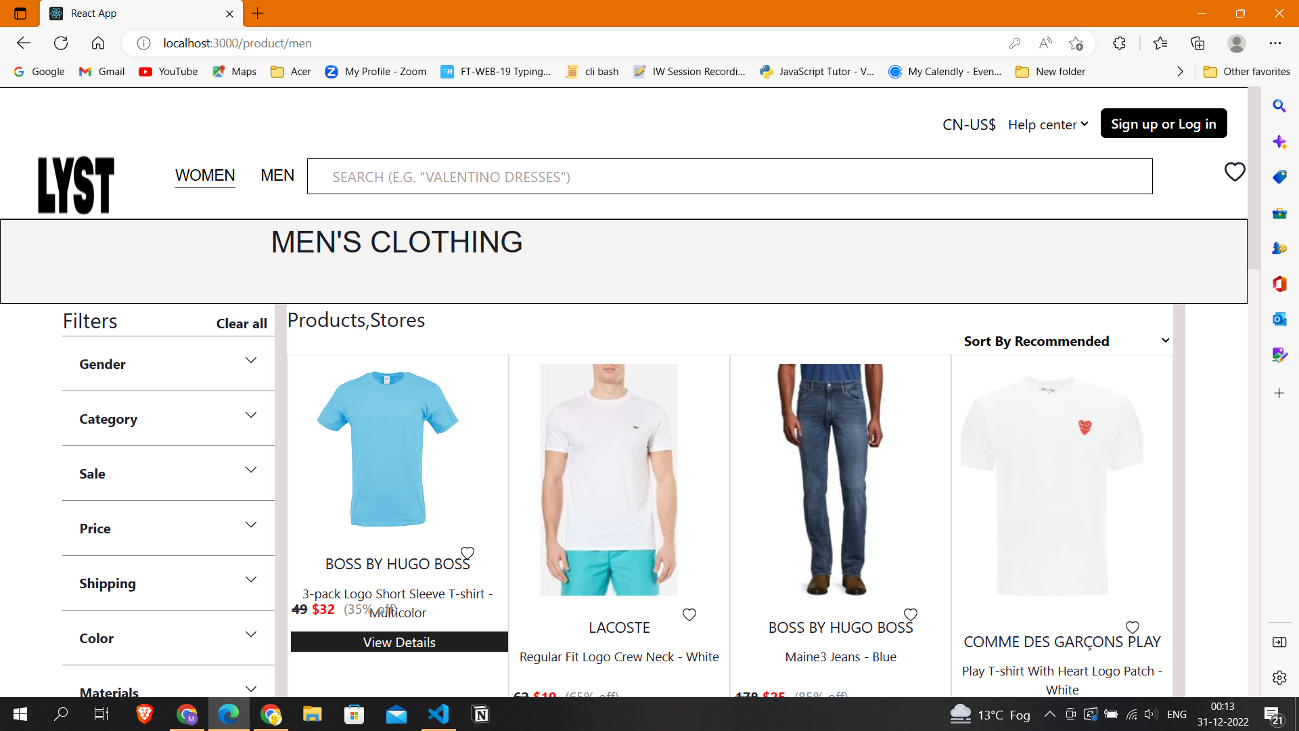Favorite the Lacoste crew neck heart
1299x731 pixels.
[689, 615]
